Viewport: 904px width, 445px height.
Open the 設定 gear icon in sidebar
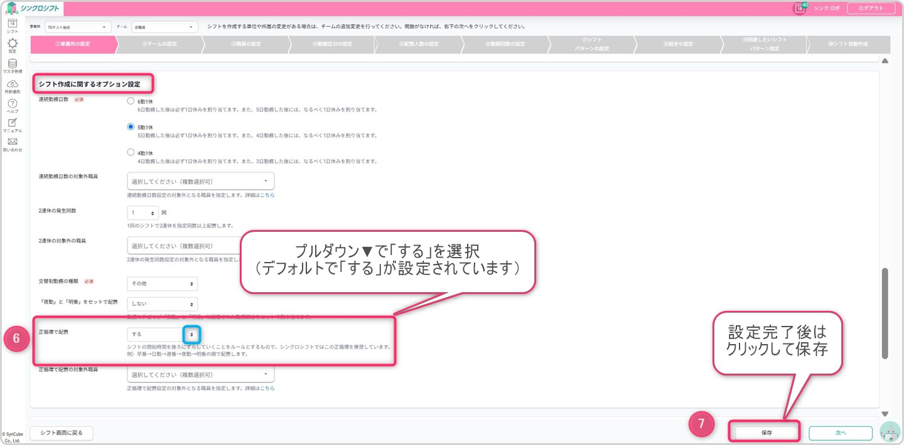[x=12, y=43]
